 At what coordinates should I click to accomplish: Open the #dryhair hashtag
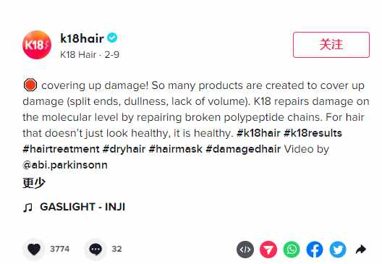tap(124, 149)
